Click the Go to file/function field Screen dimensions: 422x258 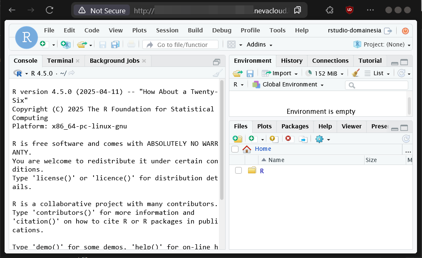pyautogui.click(x=180, y=44)
